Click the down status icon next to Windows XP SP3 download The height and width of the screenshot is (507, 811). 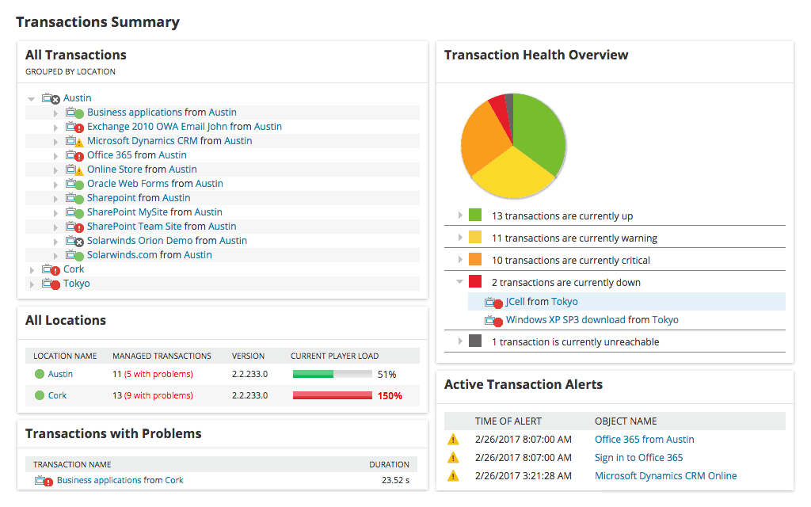click(x=498, y=320)
